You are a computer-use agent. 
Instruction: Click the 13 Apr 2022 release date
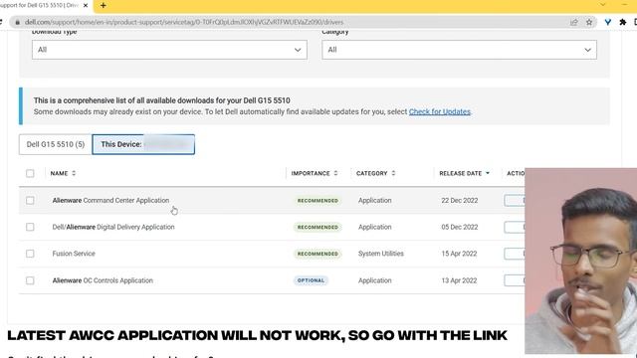click(459, 280)
